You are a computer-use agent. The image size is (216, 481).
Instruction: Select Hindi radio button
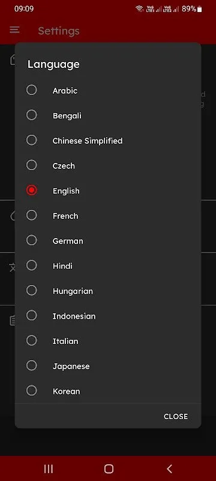(x=32, y=266)
